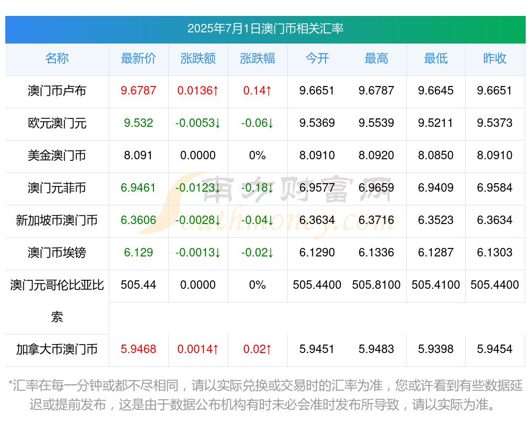Click latest price 9.532
Screen dimensions: 531x421
(x=139, y=123)
